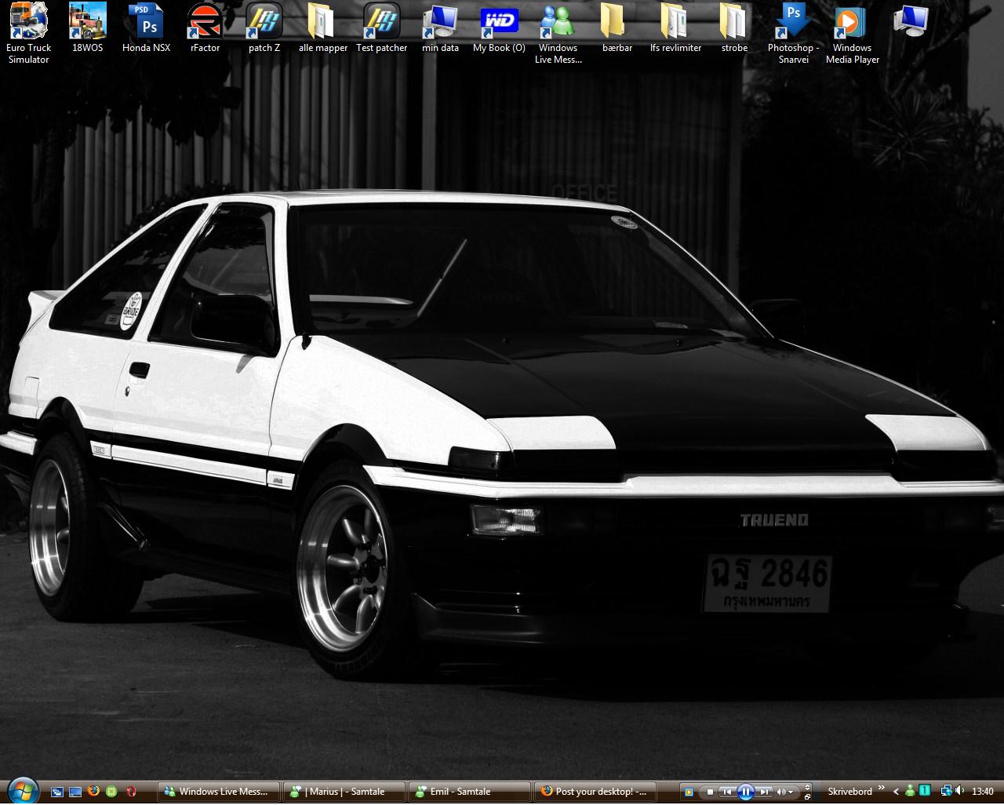Switch to Post your desktop Firefox window
The image size is (1004, 805).
[594, 792]
